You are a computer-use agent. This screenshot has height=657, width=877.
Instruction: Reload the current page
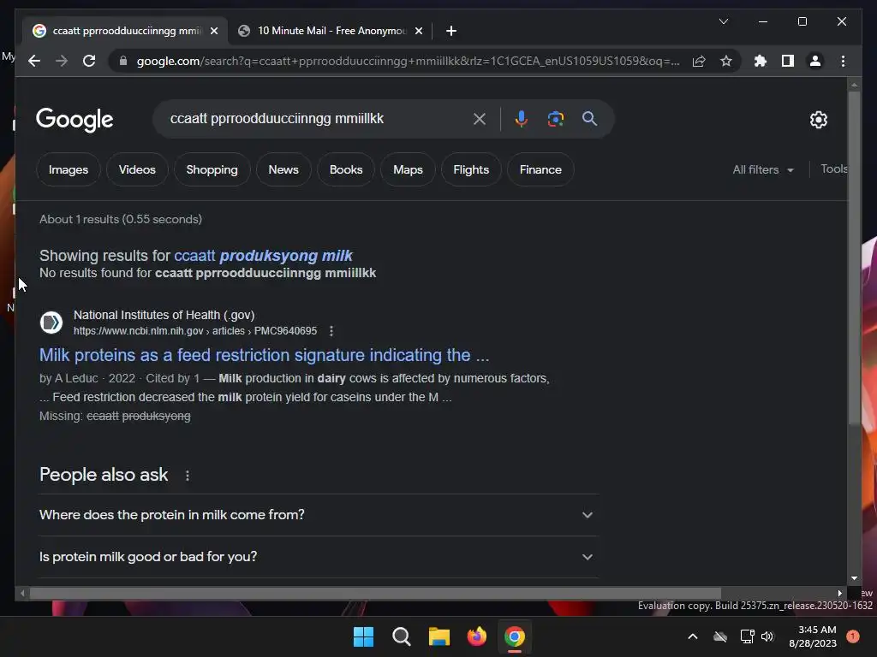pos(89,61)
